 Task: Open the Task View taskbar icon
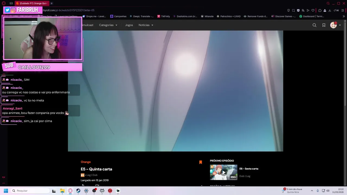coord(54,191)
